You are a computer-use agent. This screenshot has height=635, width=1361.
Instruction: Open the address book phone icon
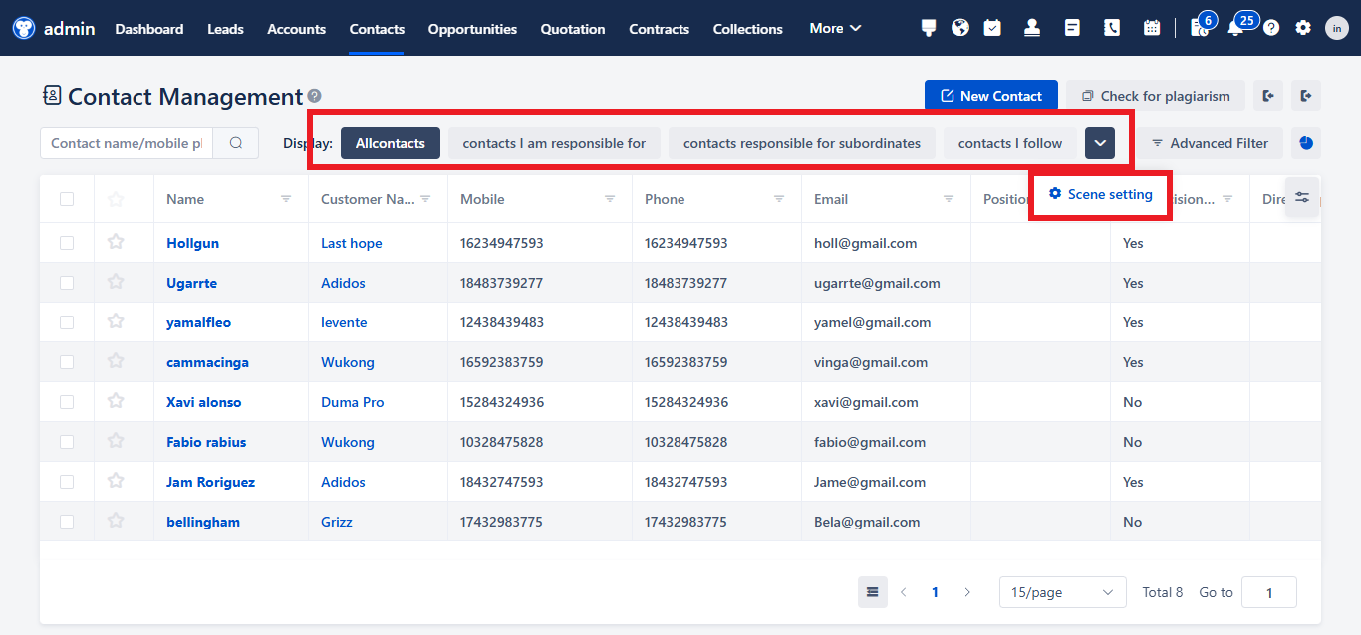(x=1111, y=27)
